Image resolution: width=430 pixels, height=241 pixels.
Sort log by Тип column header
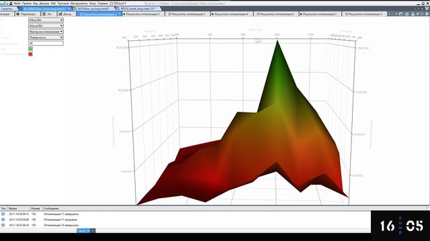pyautogui.click(x=3, y=208)
